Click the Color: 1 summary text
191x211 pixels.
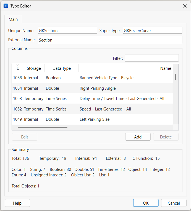pos(19,169)
